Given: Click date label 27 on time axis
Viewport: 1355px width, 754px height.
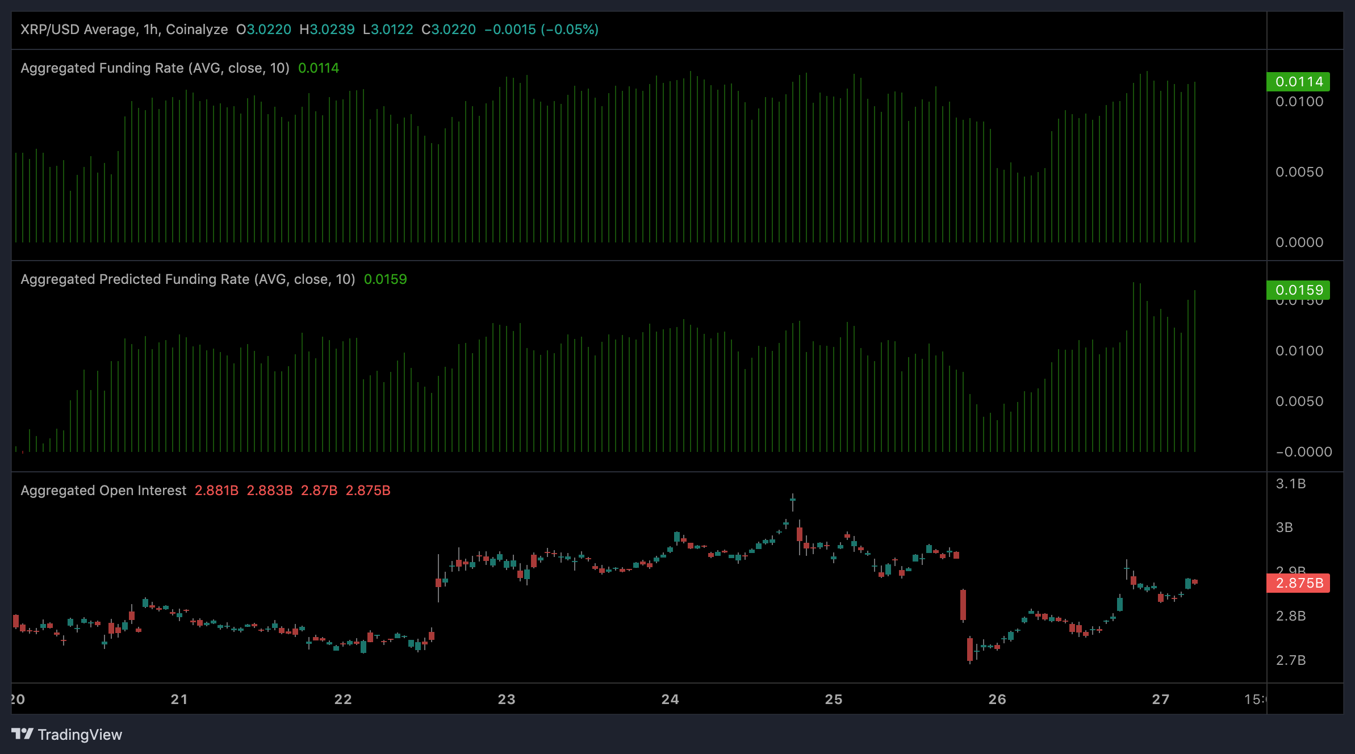Looking at the screenshot, I should pyautogui.click(x=1161, y=699).
